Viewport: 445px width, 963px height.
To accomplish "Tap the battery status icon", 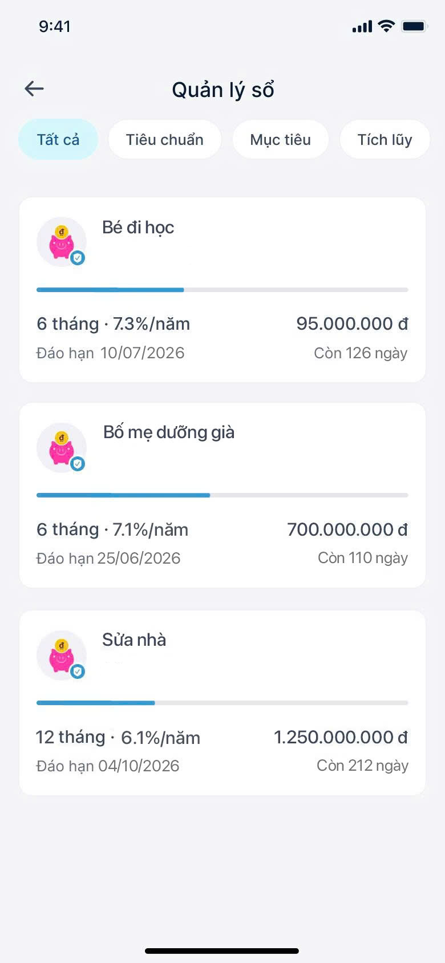I will 414,26.
